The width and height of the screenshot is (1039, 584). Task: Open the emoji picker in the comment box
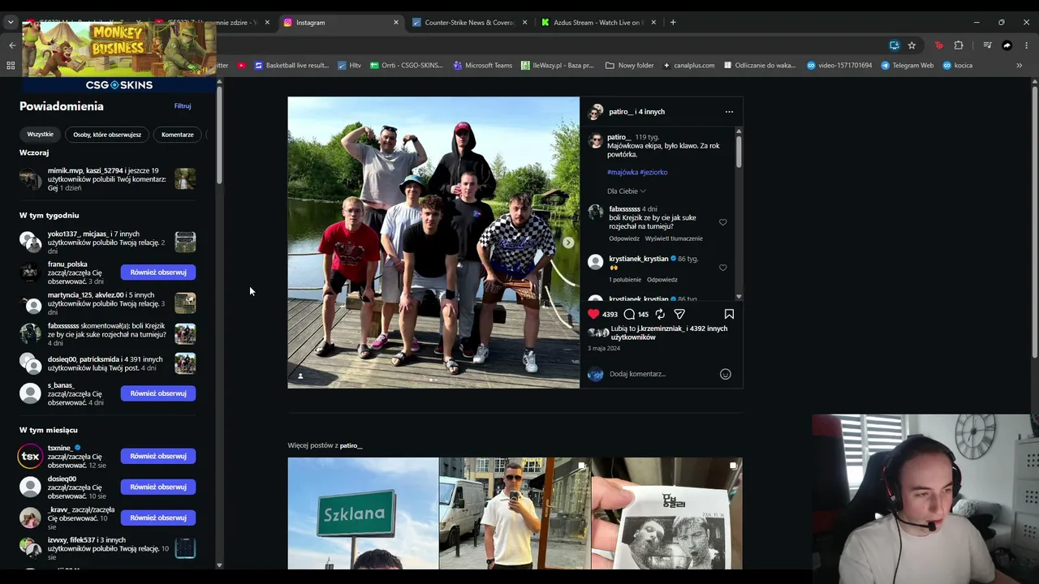click(726, 374)
